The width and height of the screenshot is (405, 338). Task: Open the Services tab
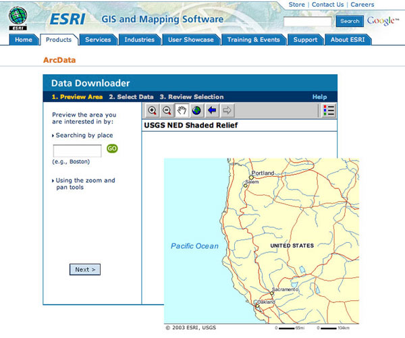pyautogui.click(x=98, y=40)
